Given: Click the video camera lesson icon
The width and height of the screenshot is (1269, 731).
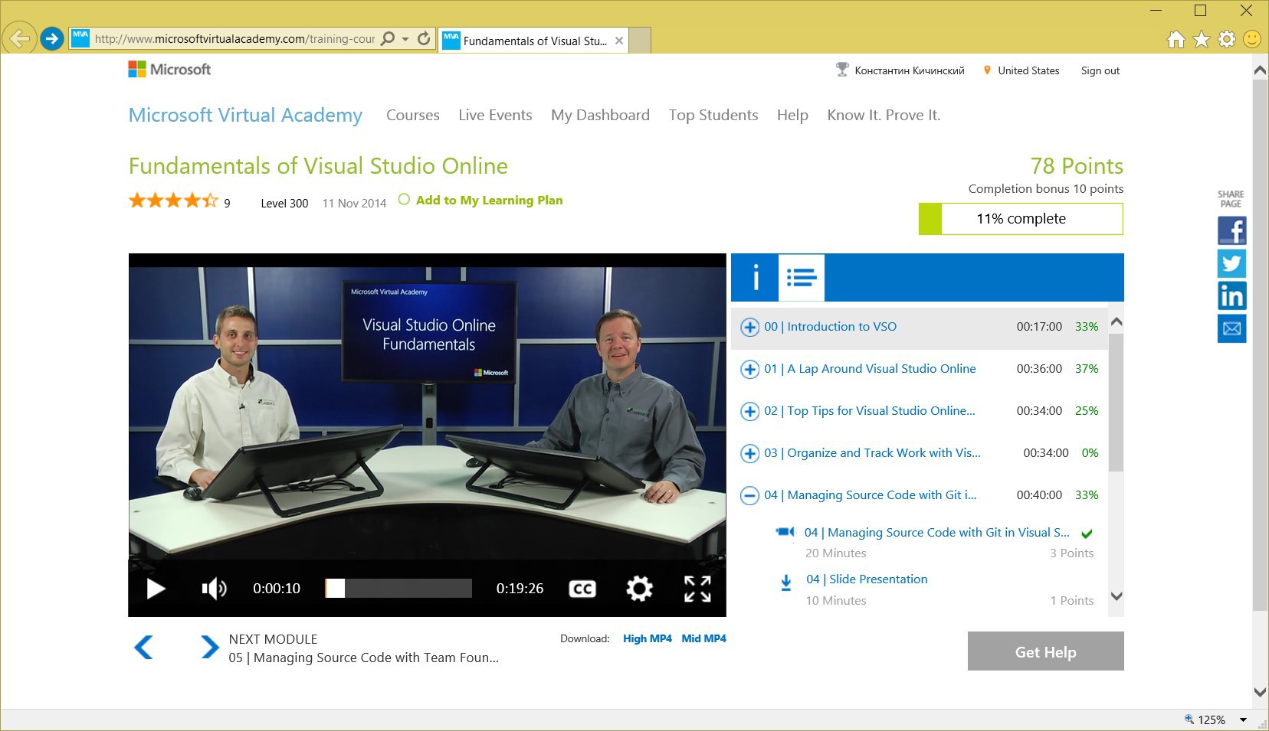Looking at the screenshot, I should [785, 532].
